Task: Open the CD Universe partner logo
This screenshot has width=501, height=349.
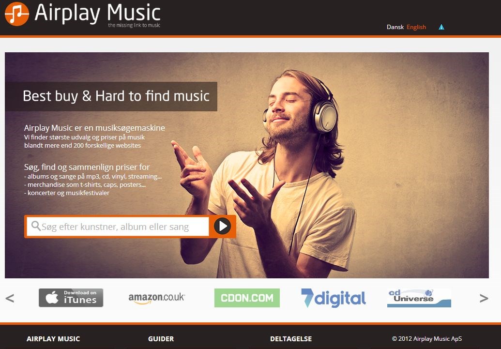Action: point(419,298)
